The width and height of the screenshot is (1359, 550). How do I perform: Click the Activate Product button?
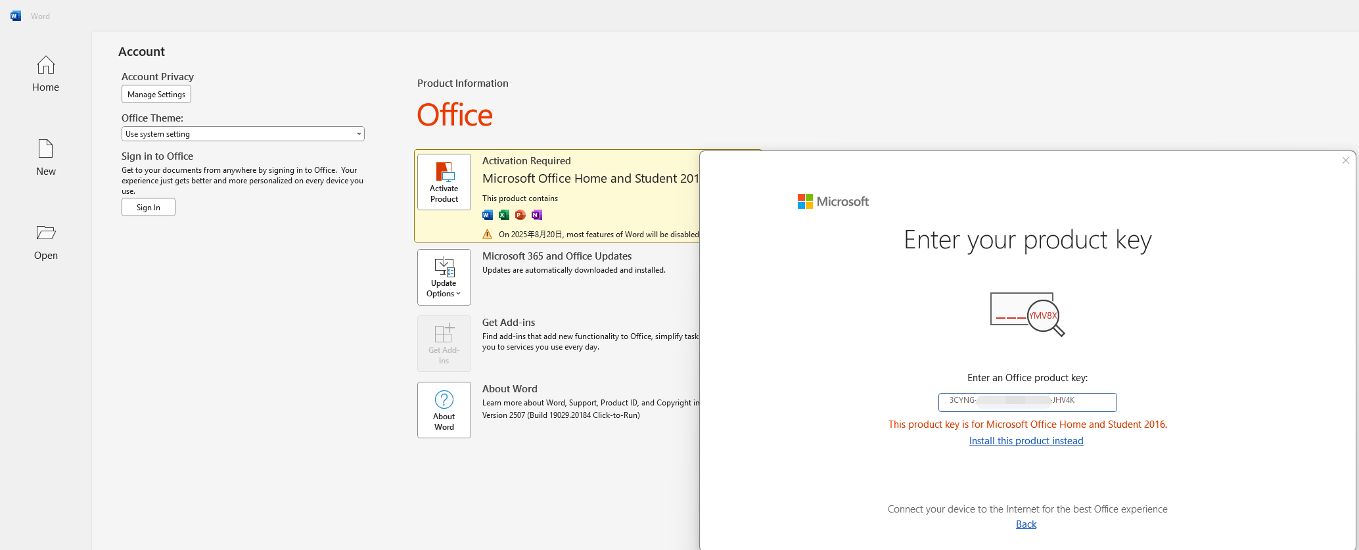coord(444,182)
